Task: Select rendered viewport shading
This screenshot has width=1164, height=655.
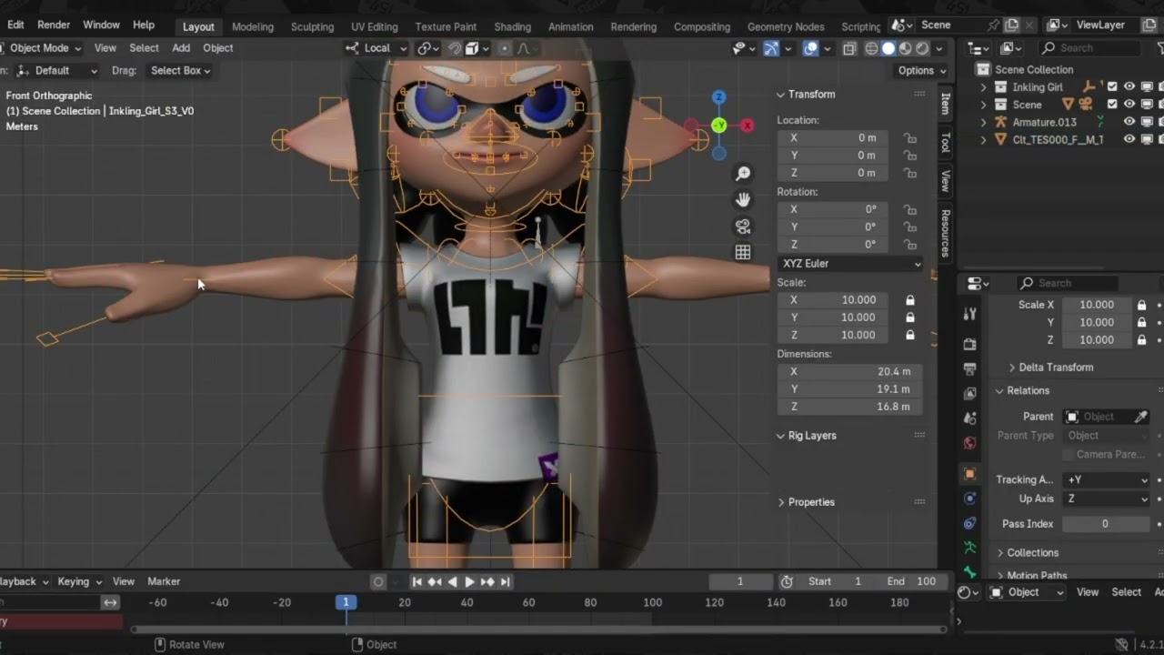Action: [x=922, y=48]
